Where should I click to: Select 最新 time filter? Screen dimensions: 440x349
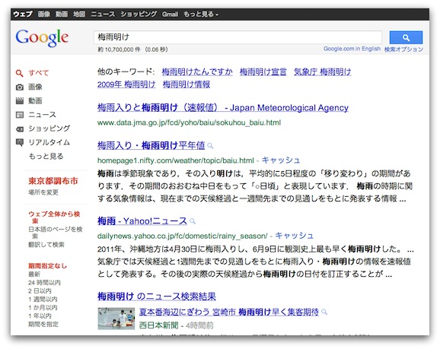point(34,274)
